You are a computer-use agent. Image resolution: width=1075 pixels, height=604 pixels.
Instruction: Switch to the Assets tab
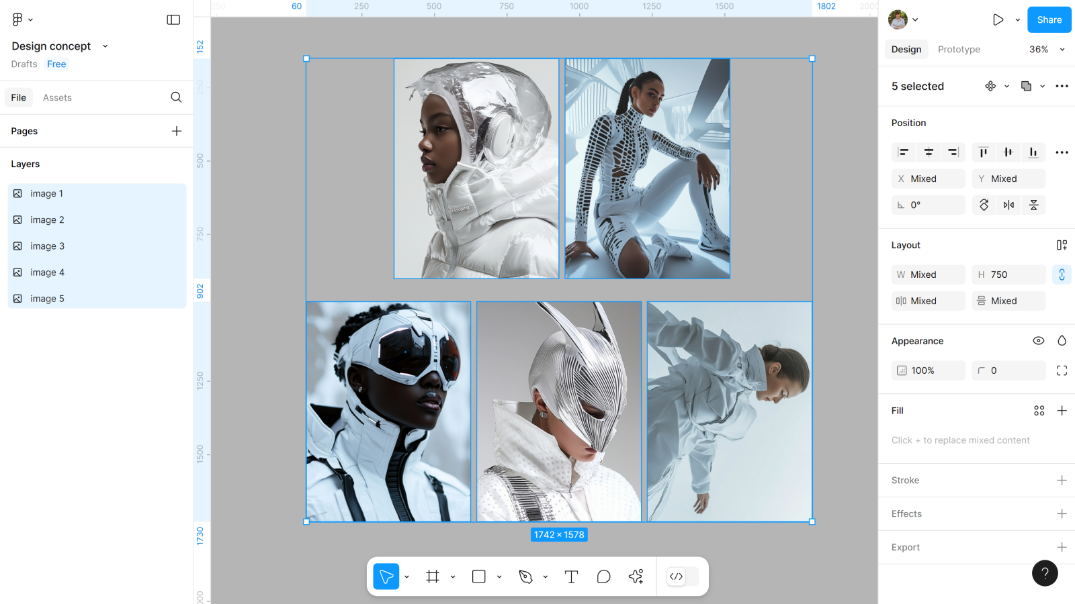pos(57,98)
